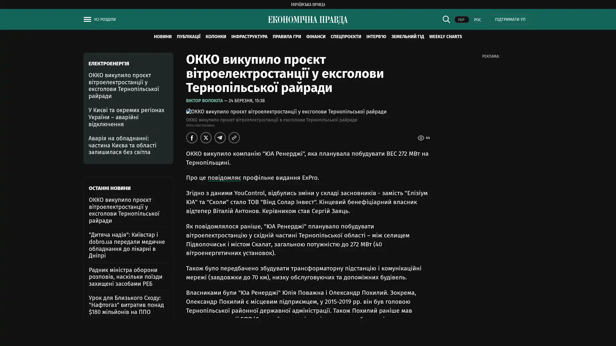This screenshot has height=346, width=616.
Task: Share article on Facebook
Action: click(x=192, y=138)
